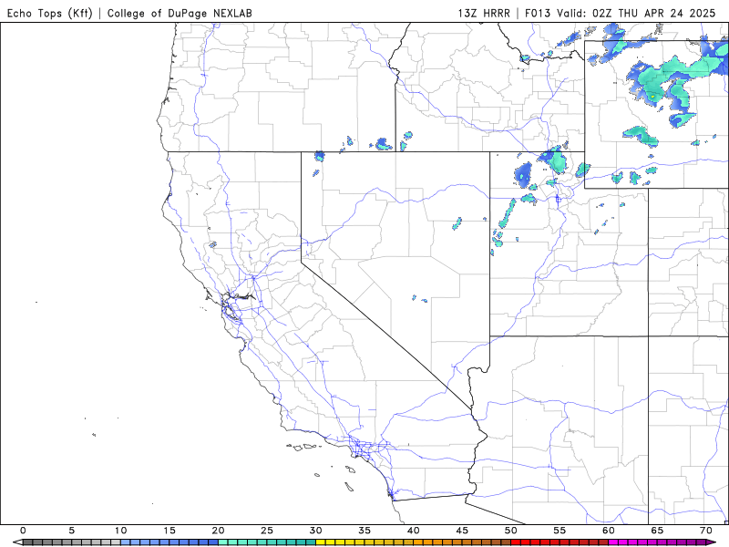Click the "10" label on the color scale
Screen dimensions: 729x547
120,531
